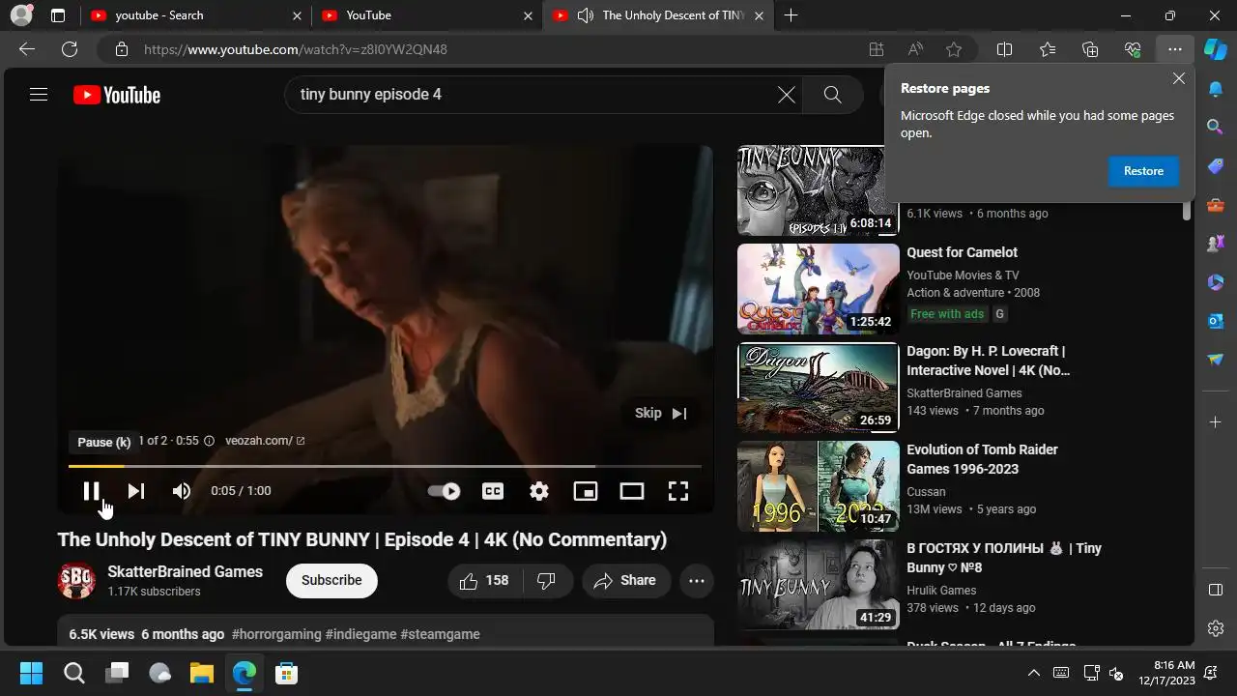Go back in browser history
Viewport: 1237px width, 696px height.
click(x=27, y=49)
